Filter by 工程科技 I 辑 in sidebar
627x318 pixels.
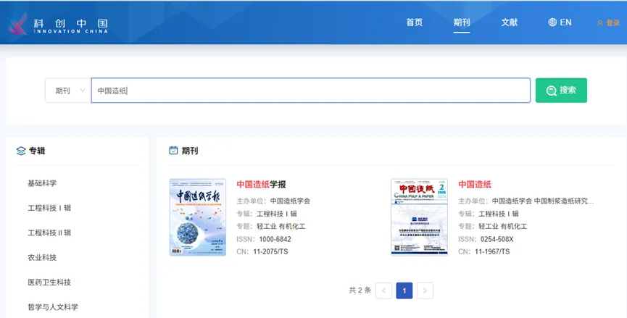click(49, 208)
